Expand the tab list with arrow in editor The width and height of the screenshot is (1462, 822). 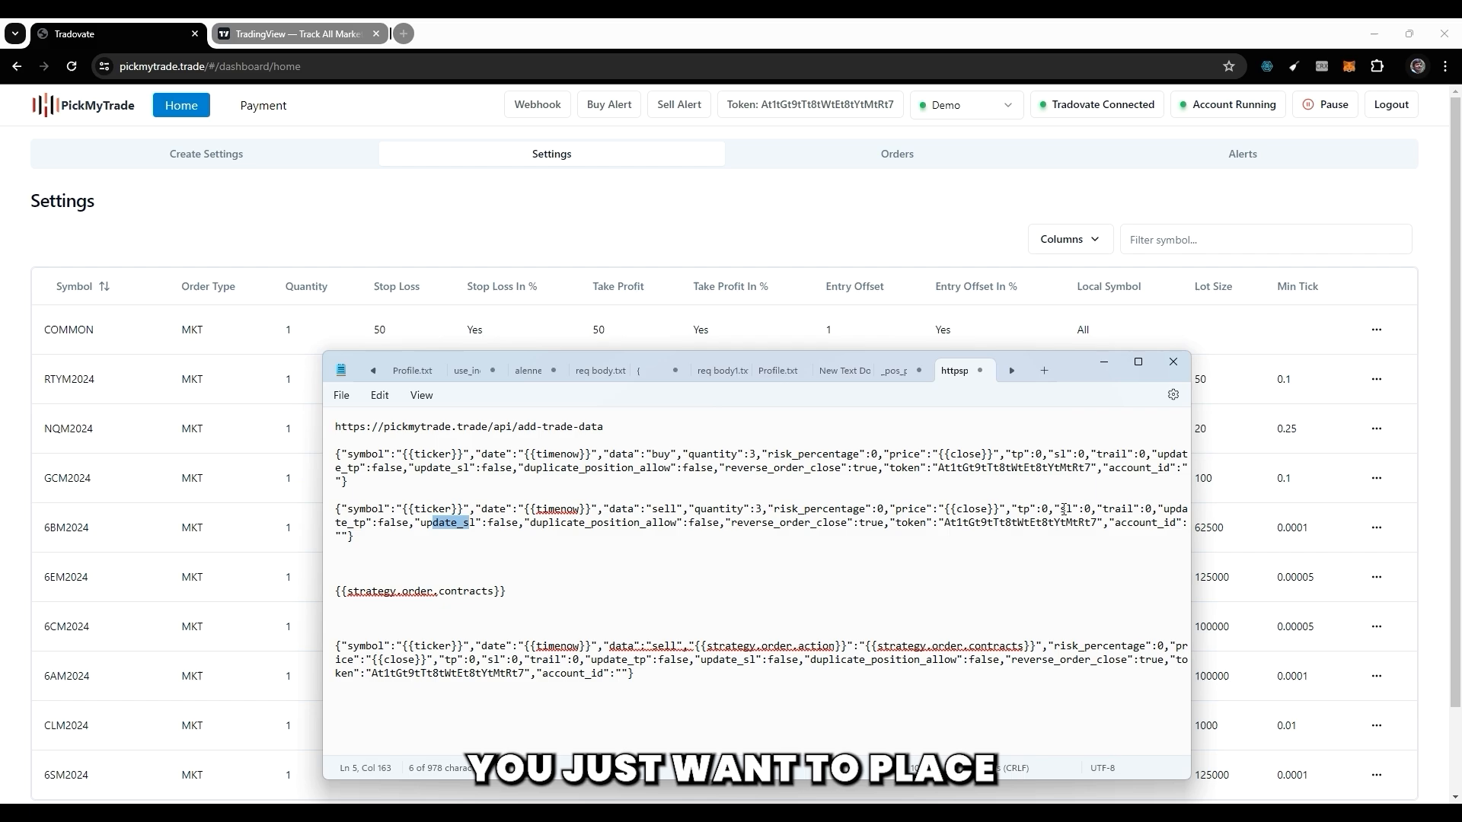(1012, 371)
